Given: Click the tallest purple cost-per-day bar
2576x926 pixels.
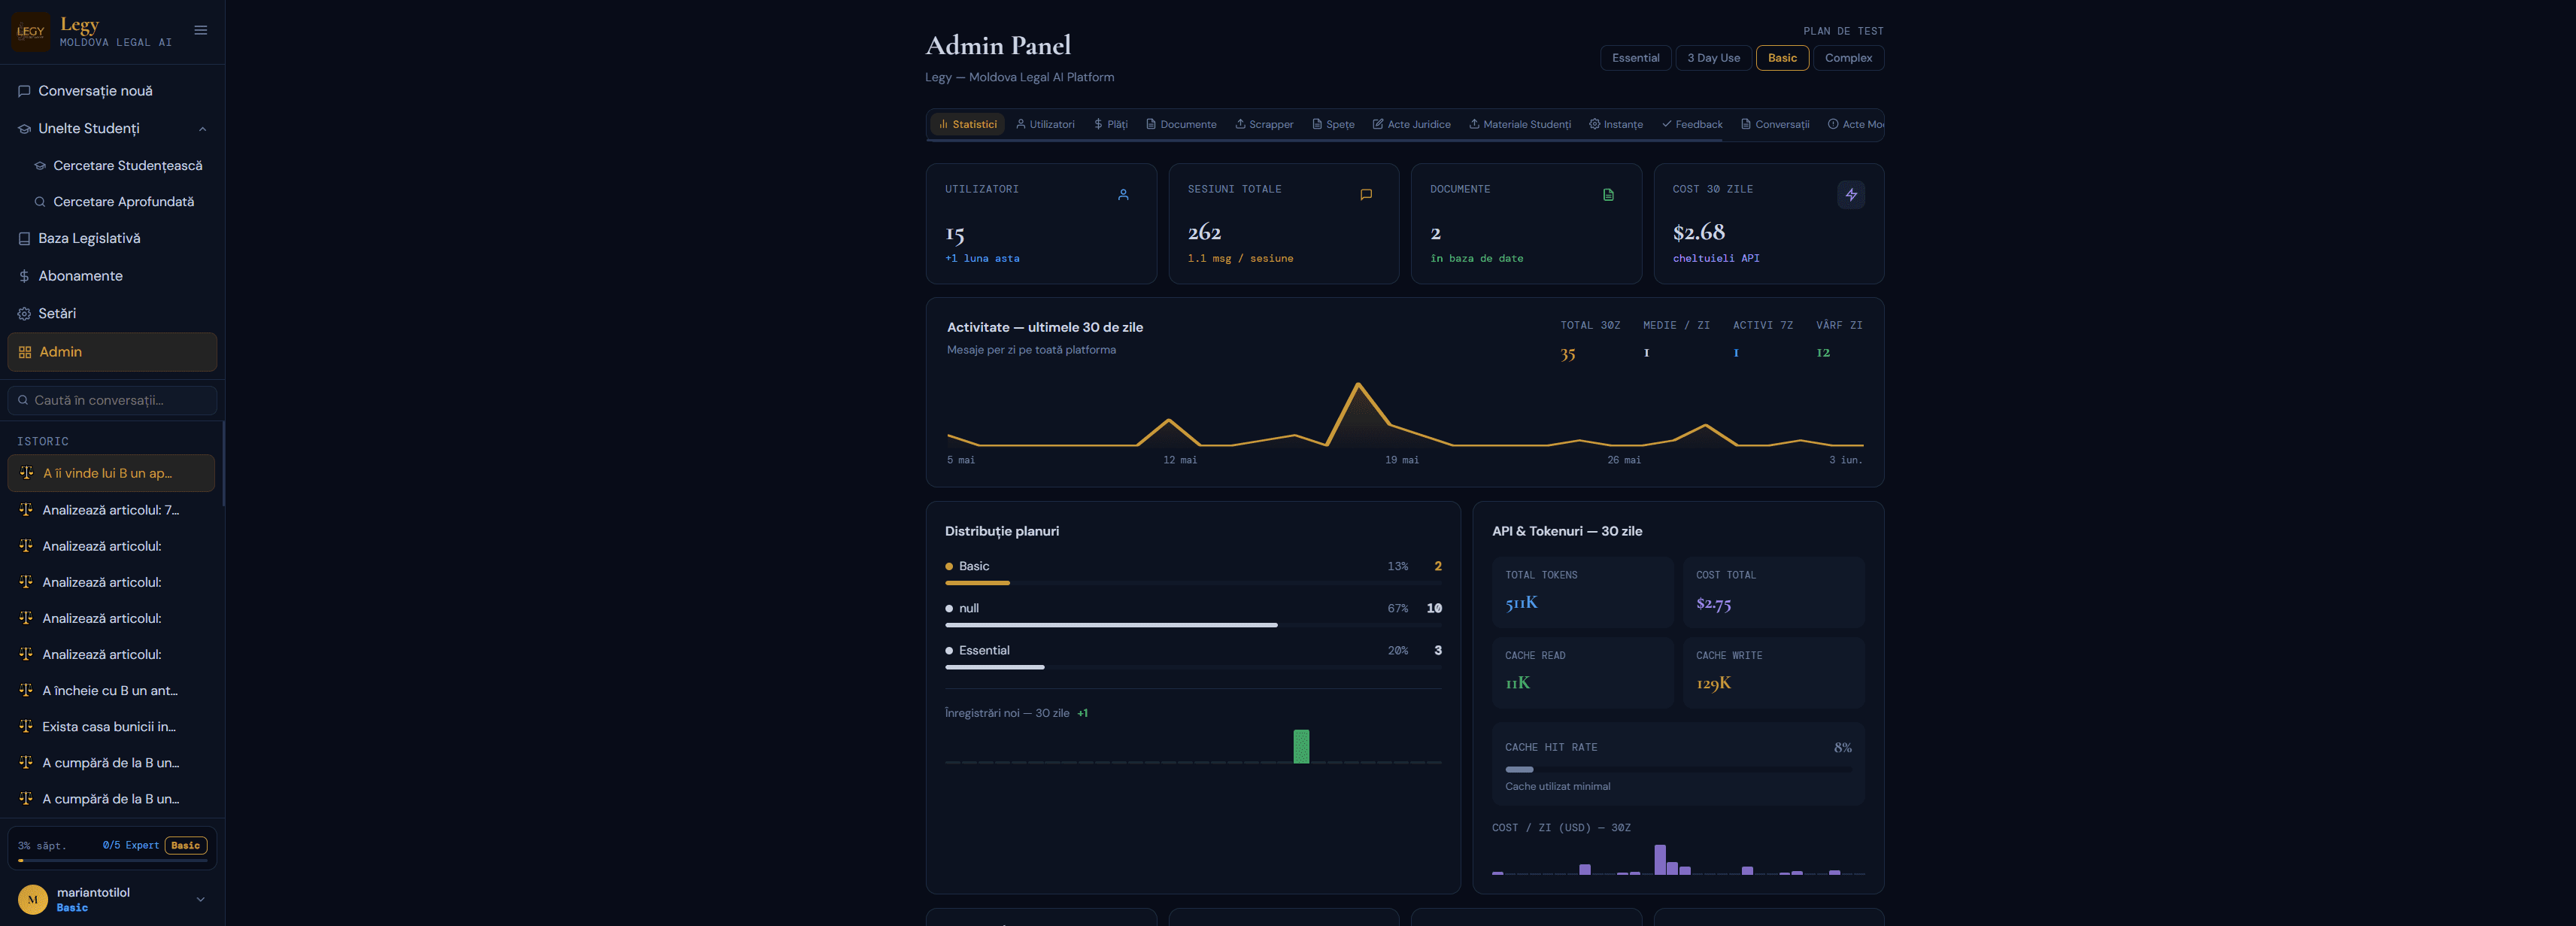Looking at the screenshot, I should pyautogui.click(x=1660, y=859).
